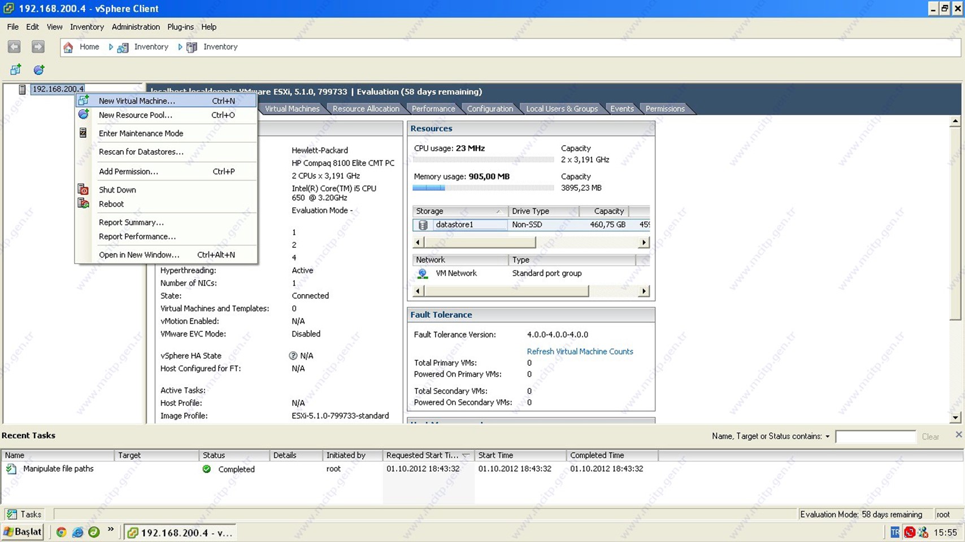The width and height of the screenshot is (965, 542).
Task: Click the vSphere HA State help icon
Action: [x=293, y=356]
